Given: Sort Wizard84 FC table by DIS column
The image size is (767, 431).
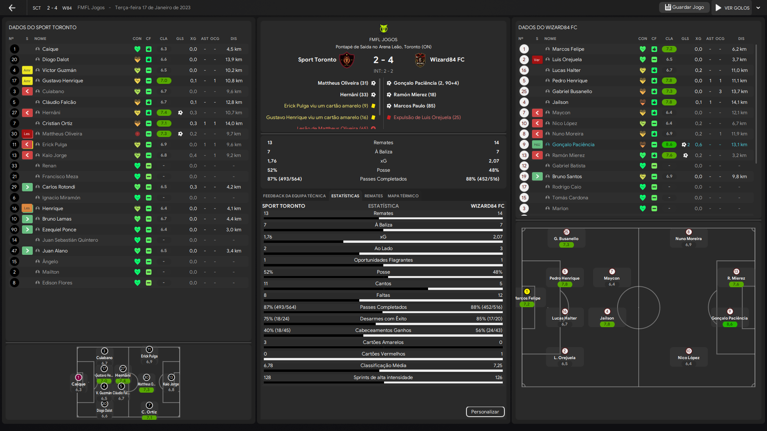Looking at the screenshot, I should tap(741, 39).
